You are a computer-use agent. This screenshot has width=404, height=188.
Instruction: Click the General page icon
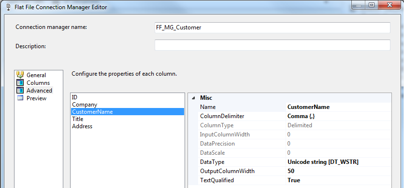tap(20, 75)
